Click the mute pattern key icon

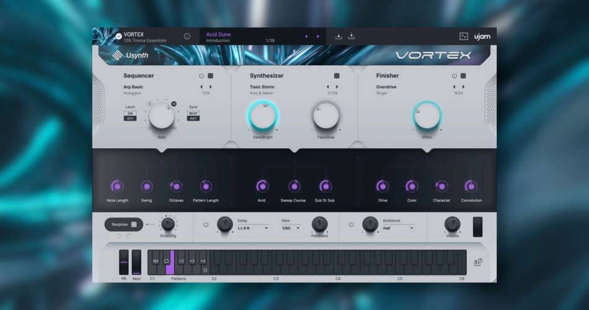tap(156, 262)
